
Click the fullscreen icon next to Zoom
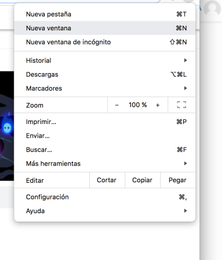point(181,105)
